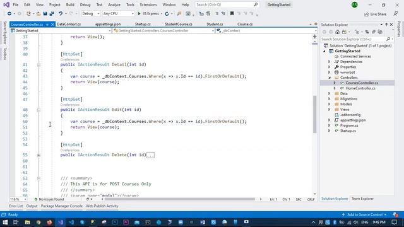Open the File menu
The height and width of the screenshot is (227, 404).
point(15,4)
